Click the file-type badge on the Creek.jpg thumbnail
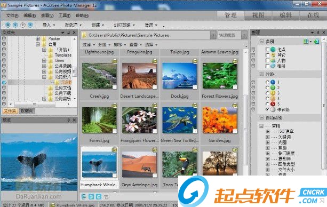 pyautogui.click(x=115, y=61)
